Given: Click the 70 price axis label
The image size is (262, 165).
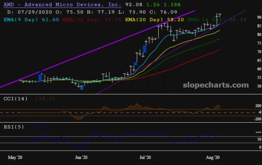Looking at the screenshot, I should point(259,52).
